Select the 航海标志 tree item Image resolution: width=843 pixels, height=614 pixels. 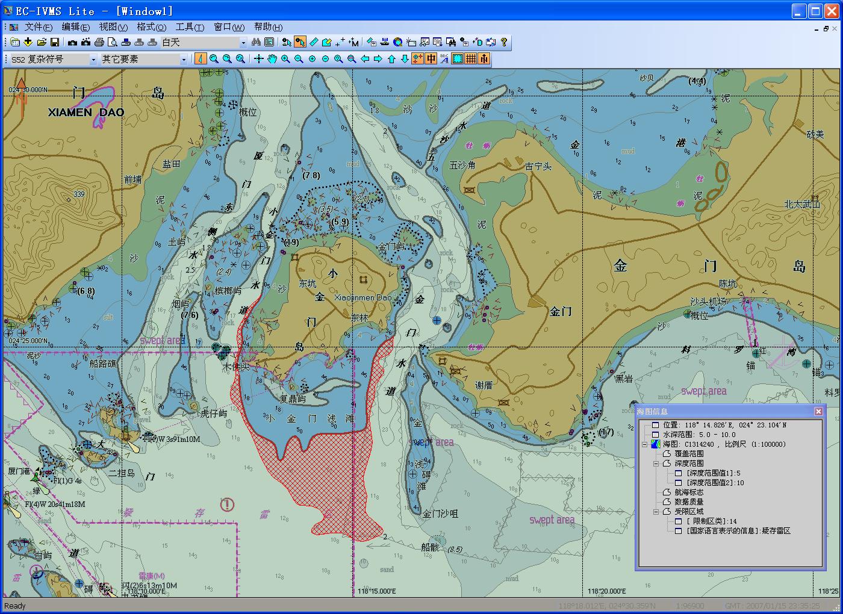[x=688, y=492]
